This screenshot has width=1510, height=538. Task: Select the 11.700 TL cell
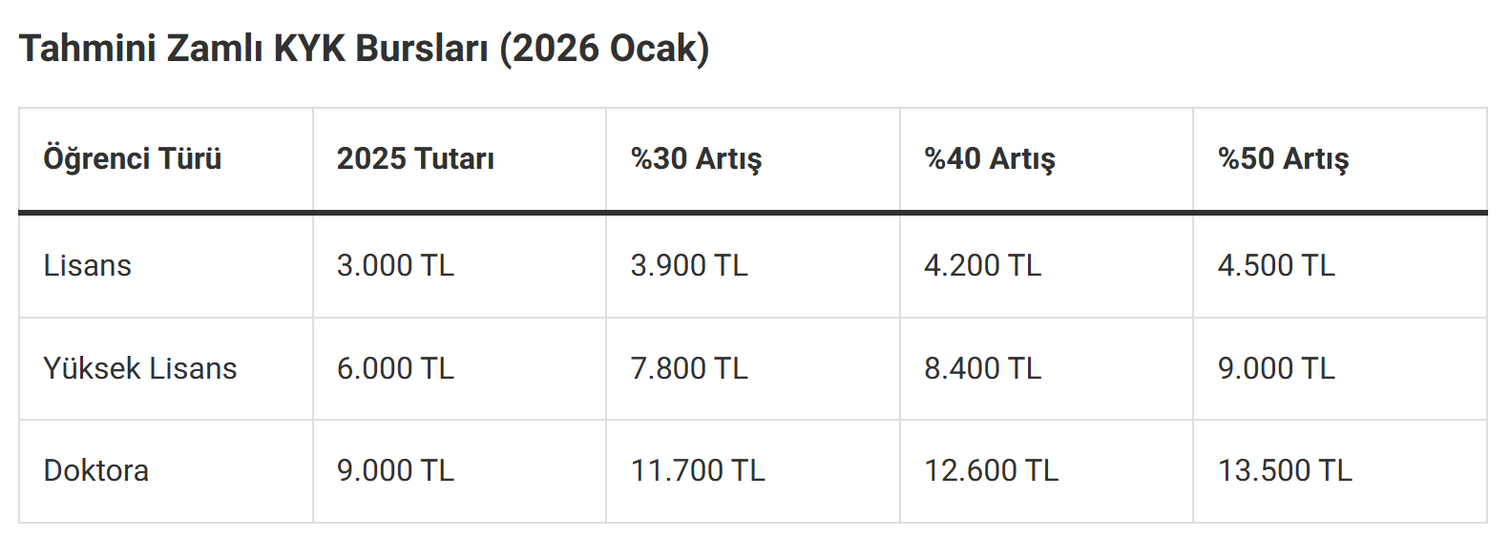click(x=698, y=470)
